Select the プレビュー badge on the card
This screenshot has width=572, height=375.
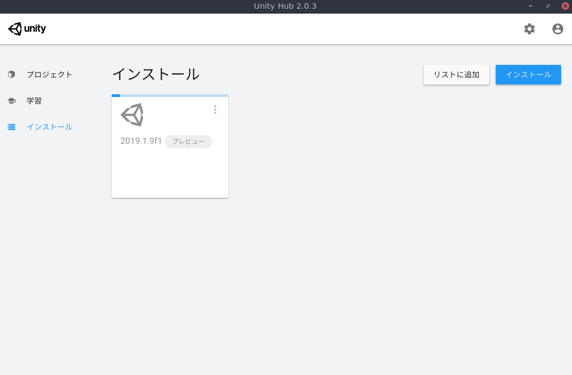[188, 142]
